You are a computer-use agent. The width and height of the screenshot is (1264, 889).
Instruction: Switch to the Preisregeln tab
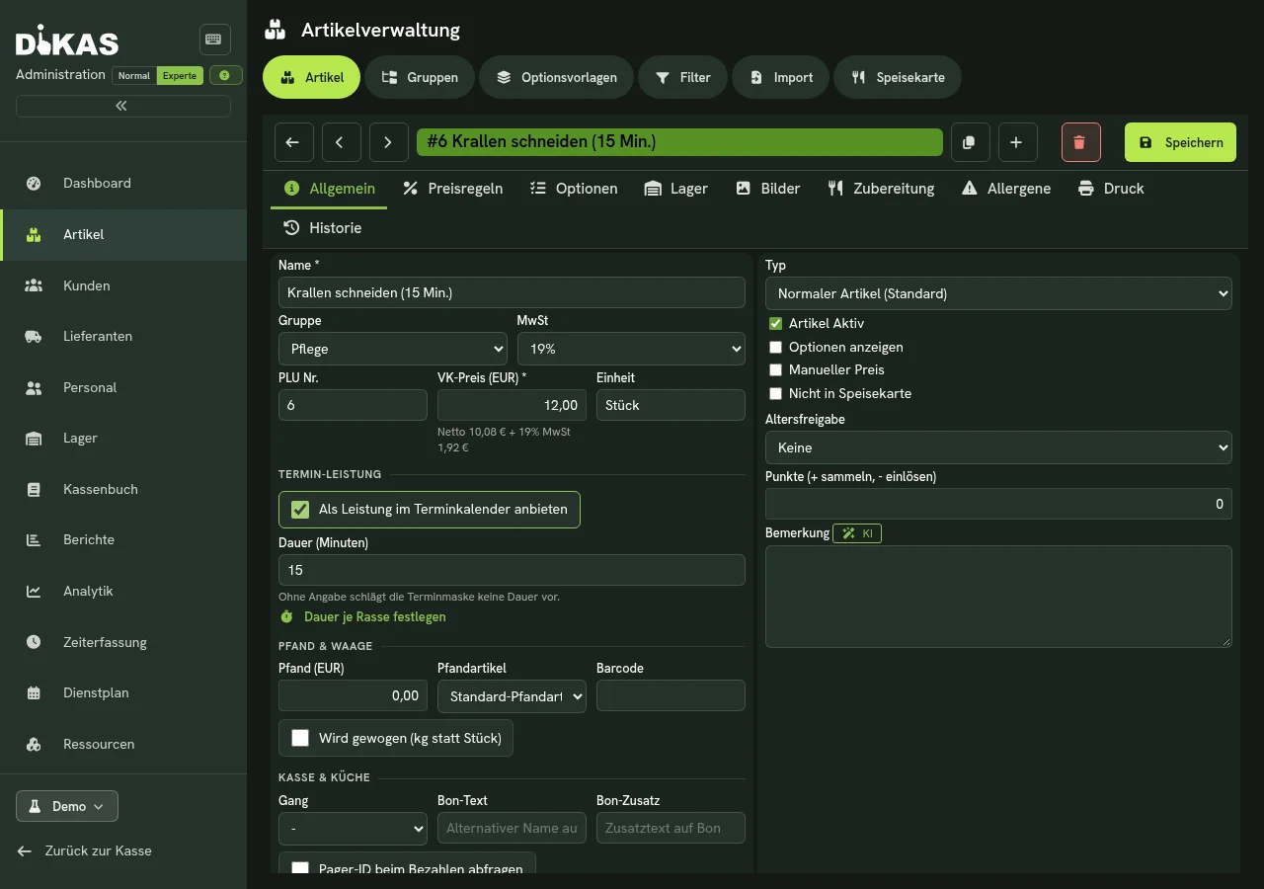coord(452,188)
